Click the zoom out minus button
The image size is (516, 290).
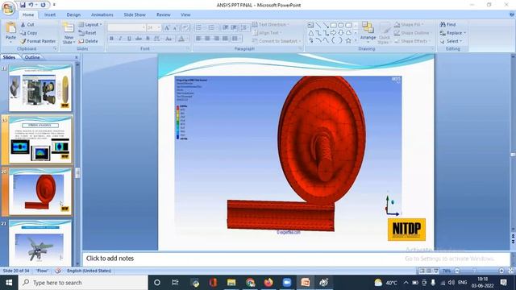457,271
